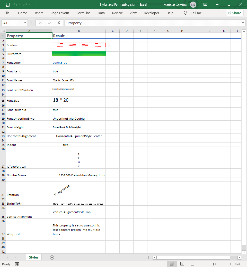Add a new sheet with plus icon
This screenshot has width=247, height=267.
52,258
